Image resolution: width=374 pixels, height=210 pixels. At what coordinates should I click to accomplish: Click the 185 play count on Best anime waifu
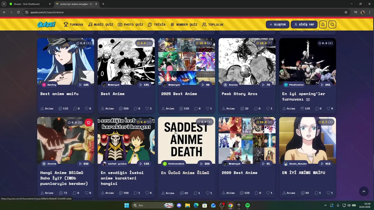pos(84,85)
